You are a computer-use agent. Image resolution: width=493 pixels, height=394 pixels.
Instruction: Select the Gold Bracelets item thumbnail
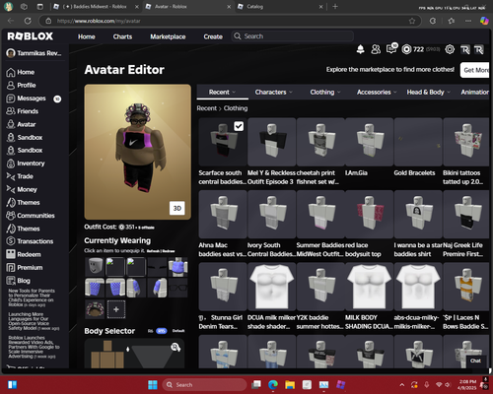(418, 142)
